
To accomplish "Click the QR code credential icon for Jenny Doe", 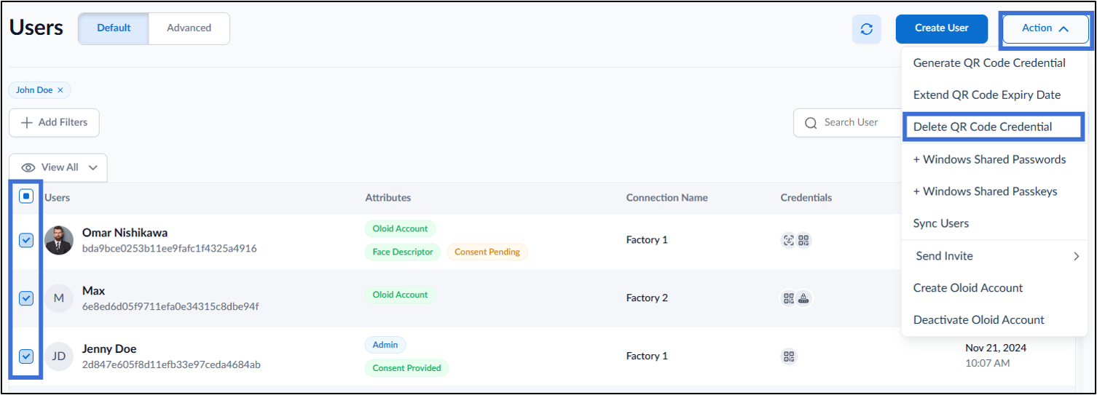I will tap(789, 356).
